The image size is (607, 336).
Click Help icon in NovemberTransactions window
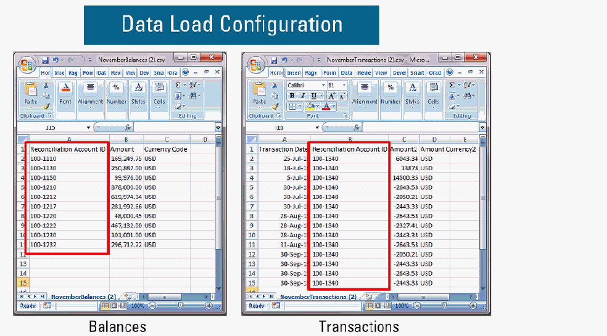click(x=450, y=72)
